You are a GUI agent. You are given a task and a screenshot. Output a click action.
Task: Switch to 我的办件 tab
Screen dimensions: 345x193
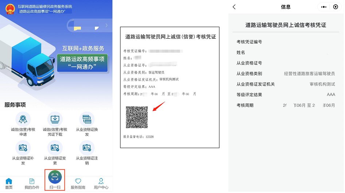32,184
